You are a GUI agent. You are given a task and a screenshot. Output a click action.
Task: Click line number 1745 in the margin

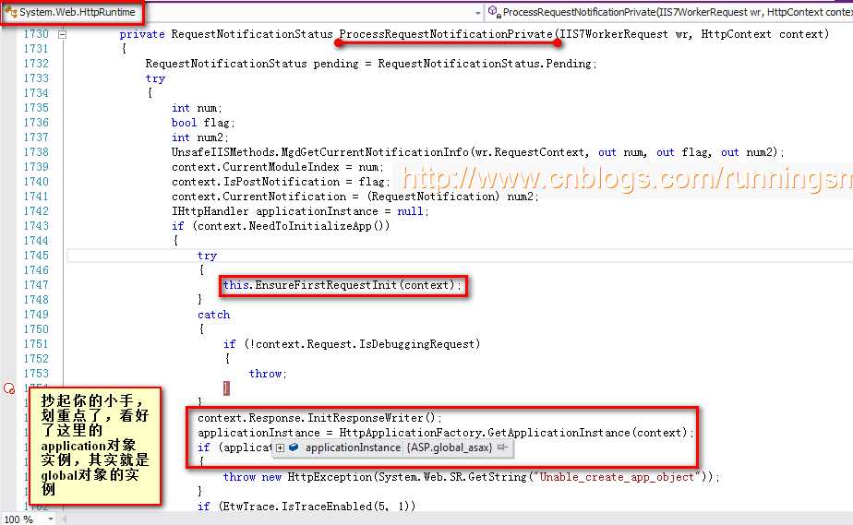(36, 256)
